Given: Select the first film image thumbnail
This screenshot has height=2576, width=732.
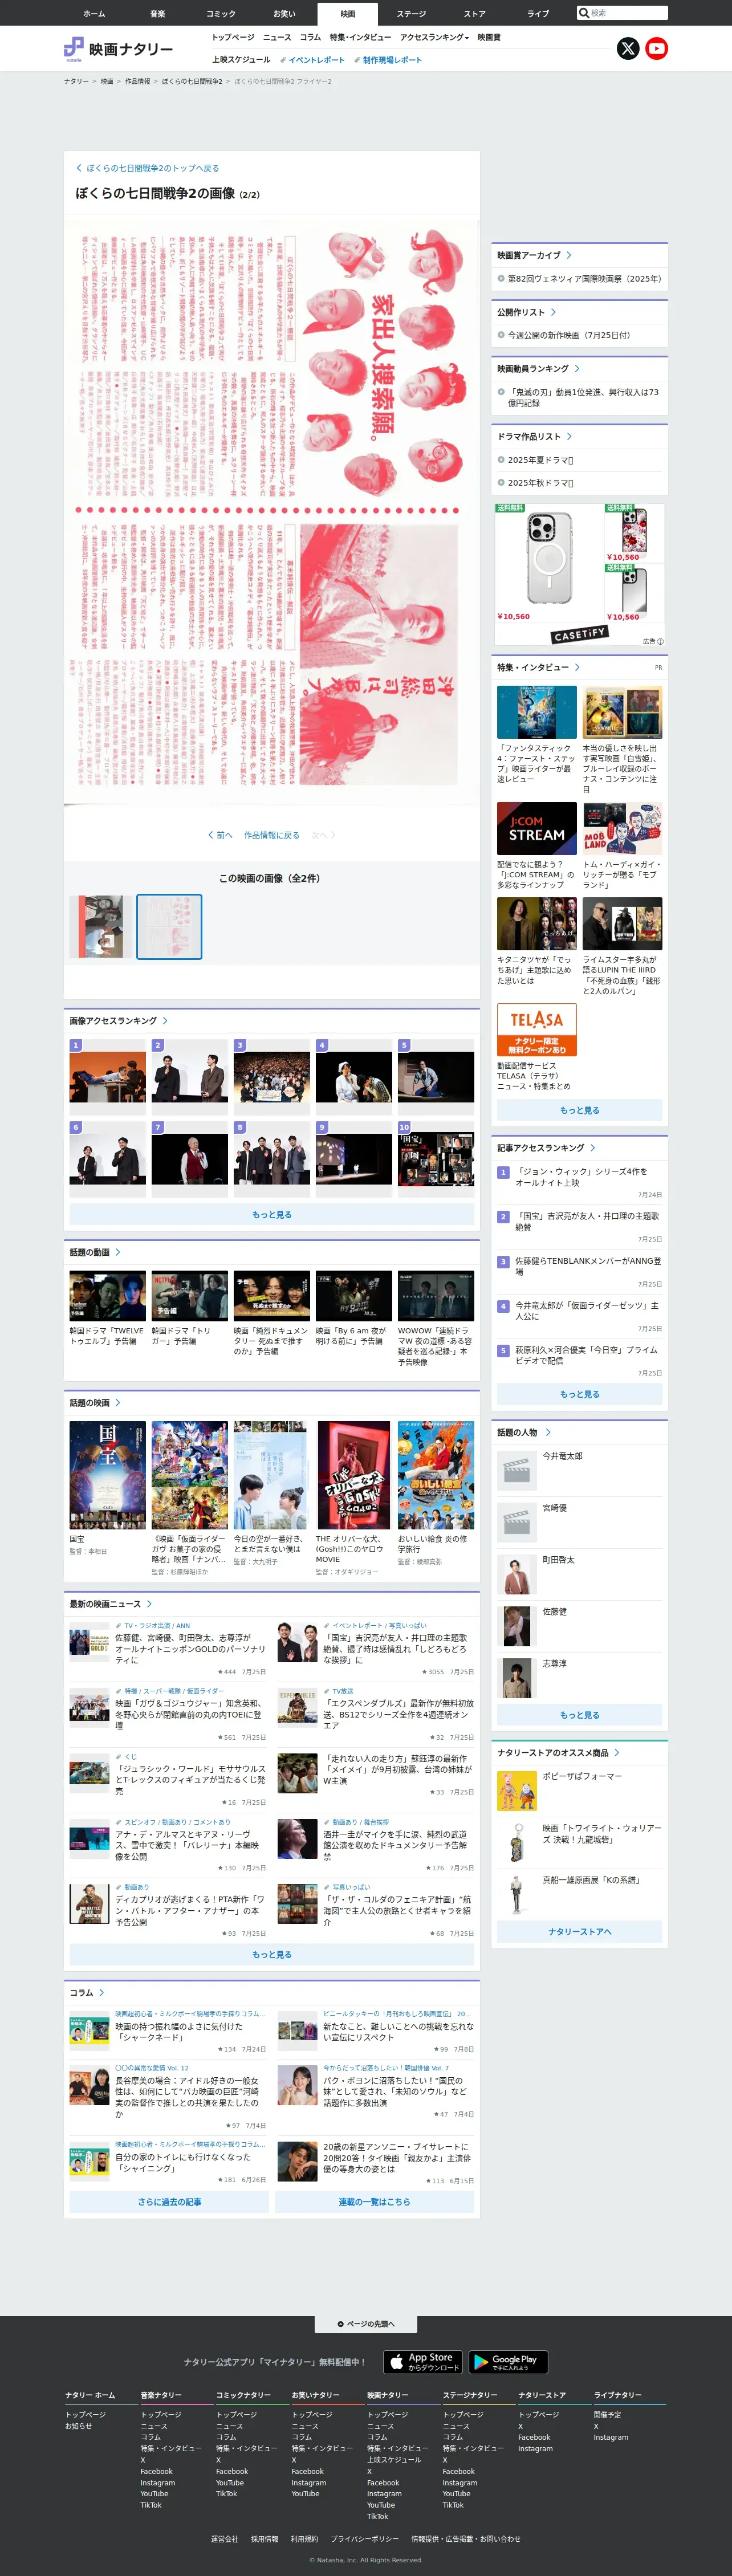Looking at the screenshot, I should 101,927.
